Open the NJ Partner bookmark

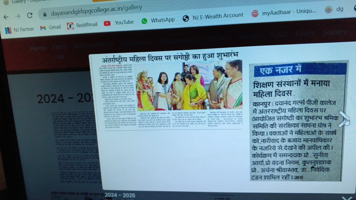19,29
